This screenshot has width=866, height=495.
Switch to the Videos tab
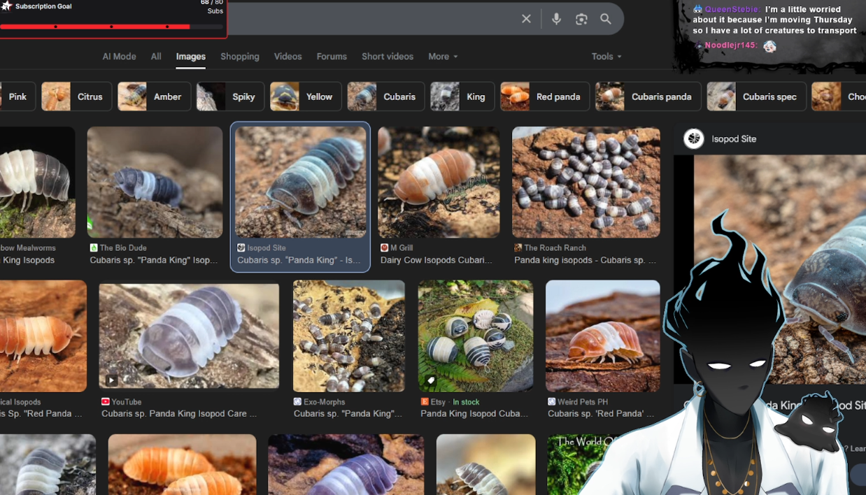coord(288,57)
